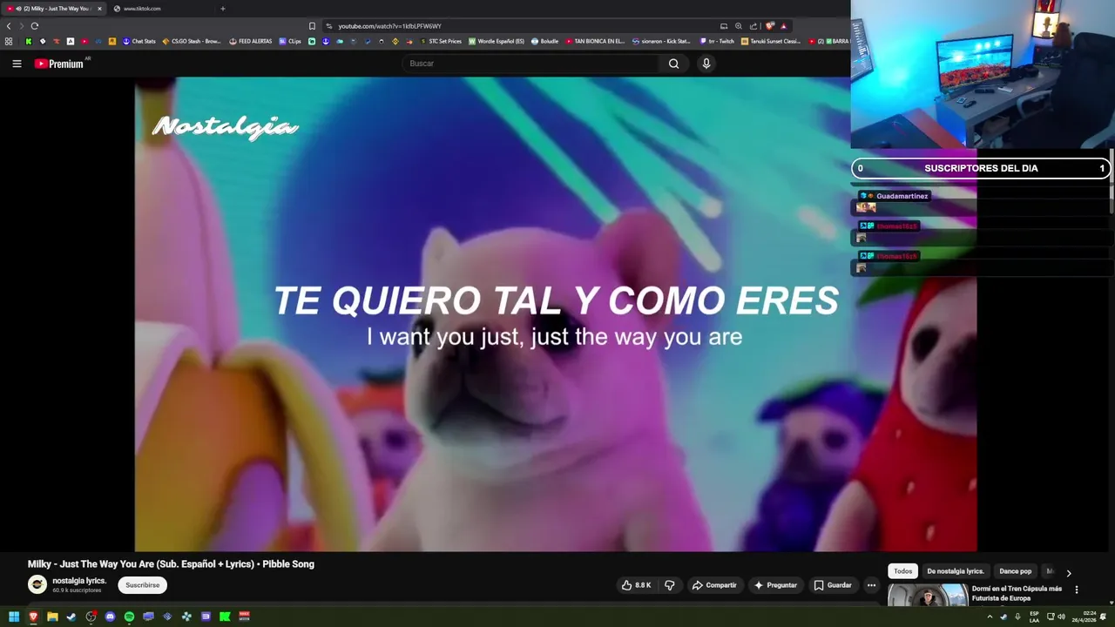Open the Tanuki Sunset Classi bookmark
1115x627 pixels.
[x=771, y=41]
